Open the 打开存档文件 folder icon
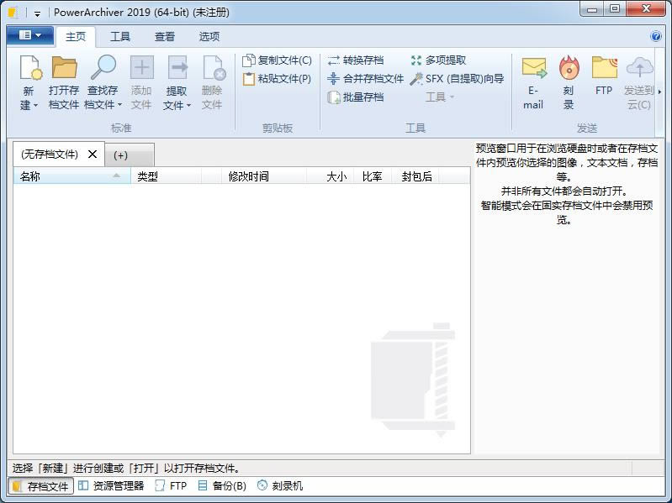The image size is (672, 503). [x=64, y=67]
